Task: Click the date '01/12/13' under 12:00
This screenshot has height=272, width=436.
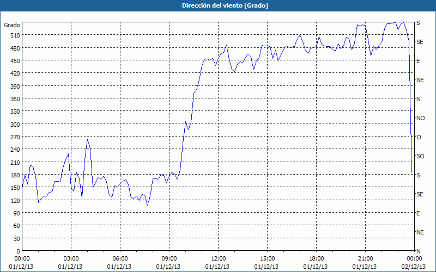Action: pyautogui.click(x=217, y=267)
